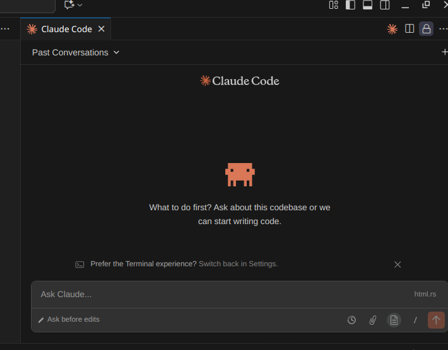Change the Ask before edits mode
This screenshot has width=448, height=350.
69,320
